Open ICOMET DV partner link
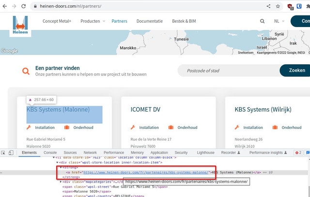Viewport: 310px width, 197px height. [145, 109]
